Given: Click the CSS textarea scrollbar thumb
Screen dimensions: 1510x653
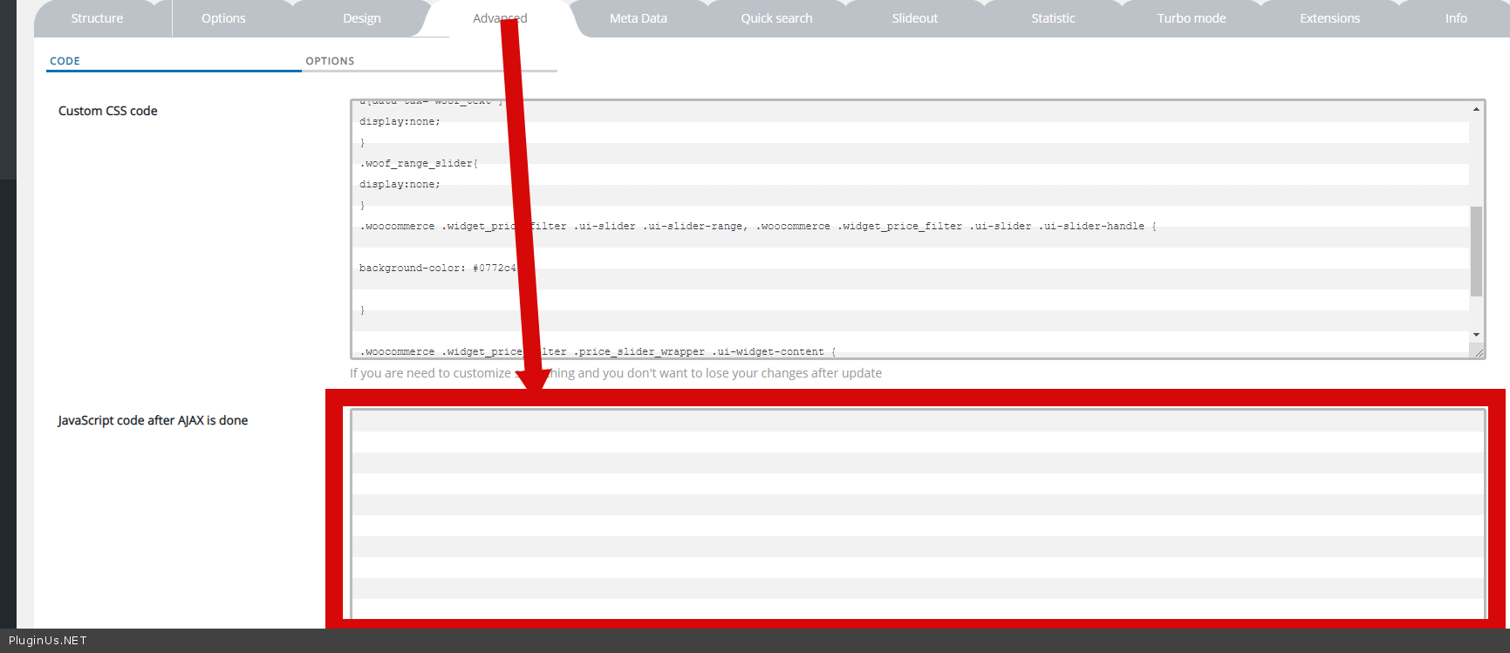Looking at the screenshot, I should tap(1476, 251).
